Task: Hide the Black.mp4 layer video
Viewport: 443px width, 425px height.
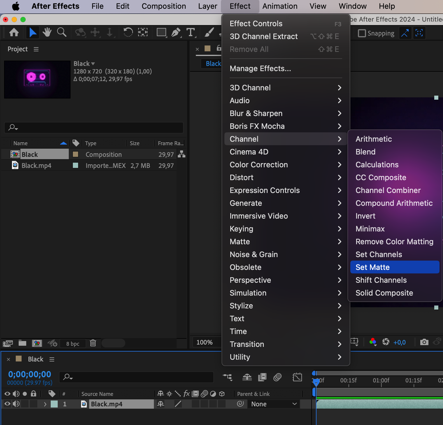Action: click(7, 404)
